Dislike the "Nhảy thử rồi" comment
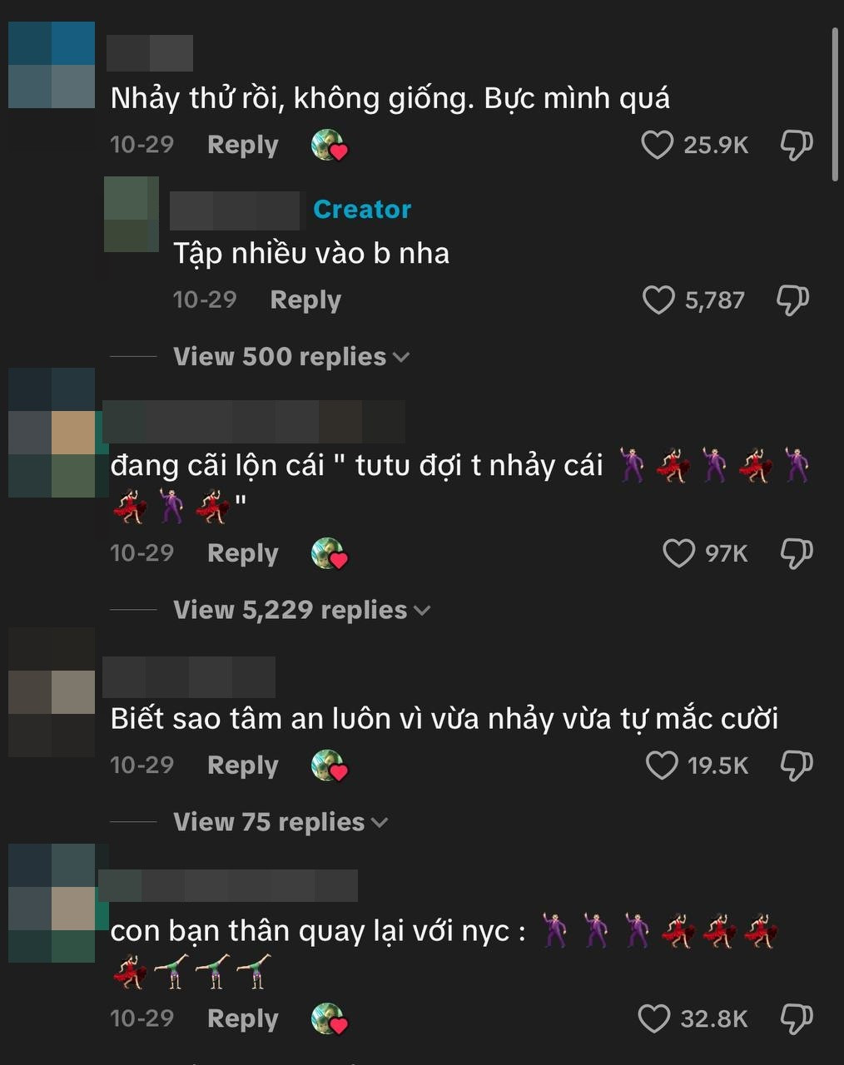 pos(797,146)
